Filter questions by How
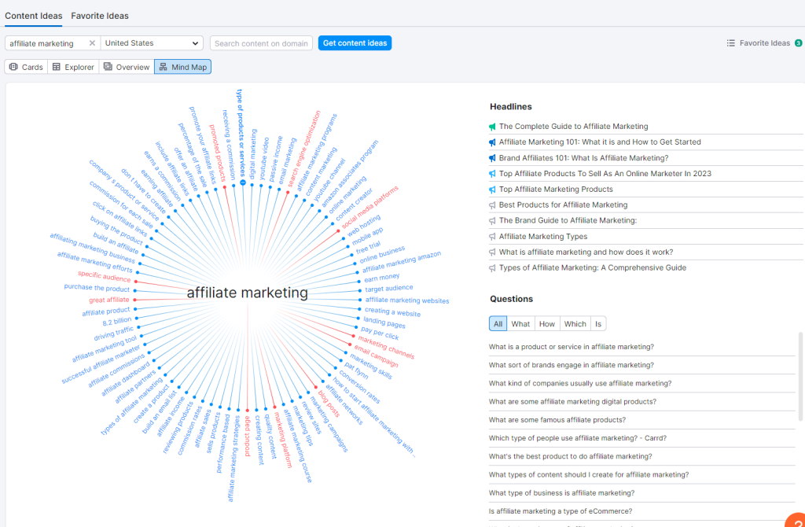The width and height of the screenshot is (805, 527). pos(547,323)
